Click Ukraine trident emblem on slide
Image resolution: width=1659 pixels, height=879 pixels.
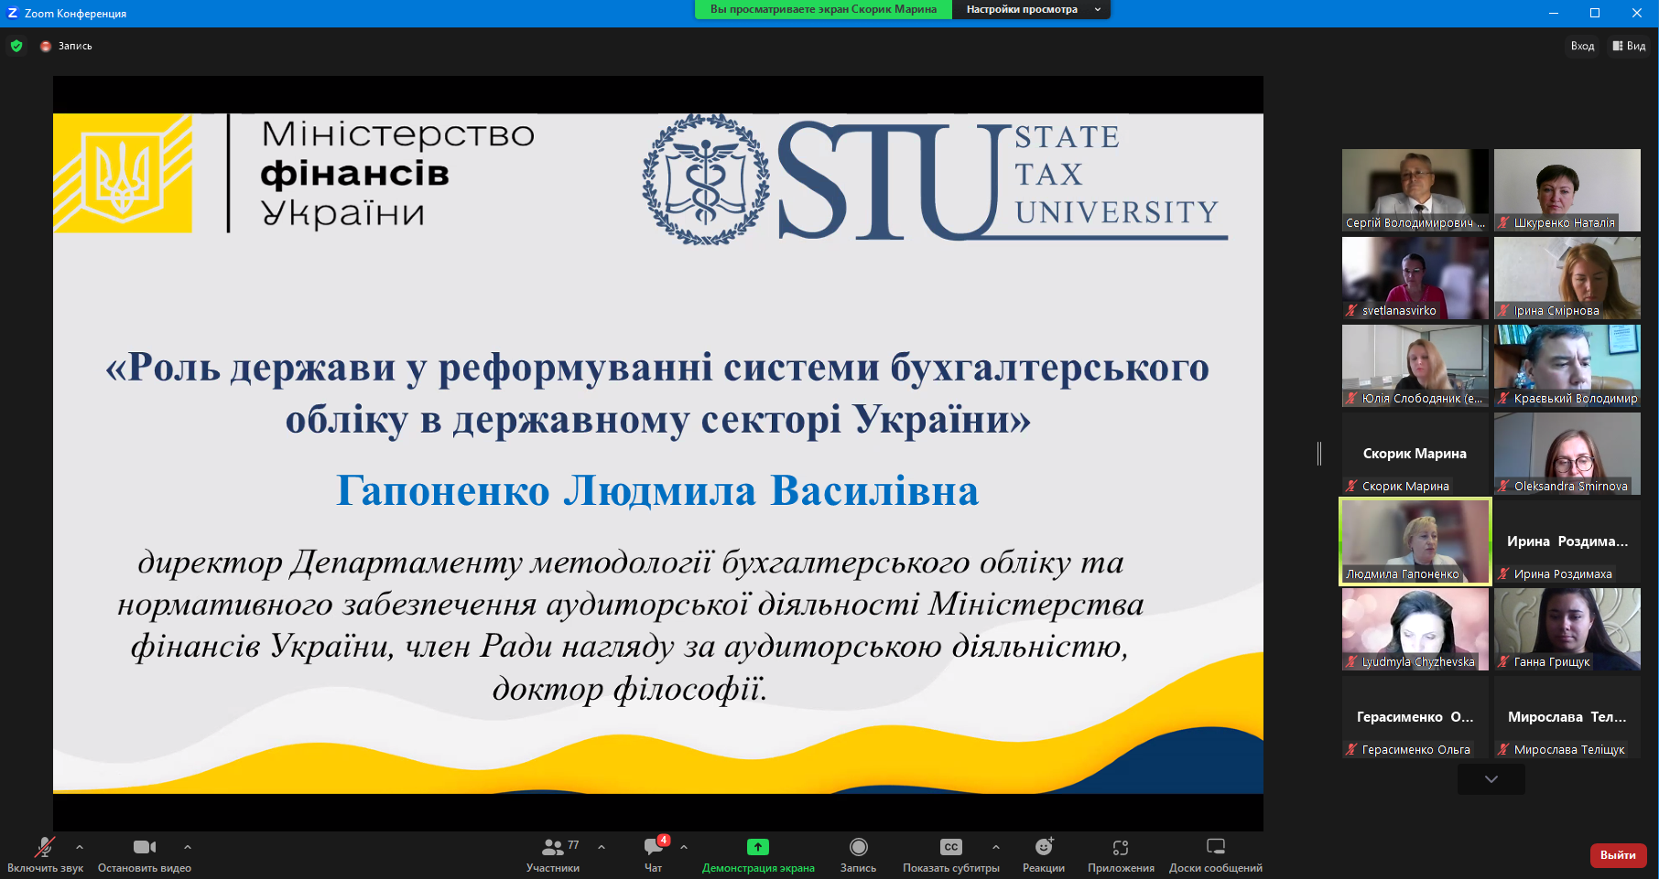(x=123, y=174)
